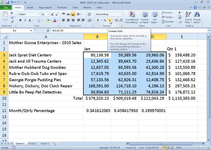The image size is (211, 150).
Task: Click the Format cells button
Action: pyautogui.click(x=168, y=22)
